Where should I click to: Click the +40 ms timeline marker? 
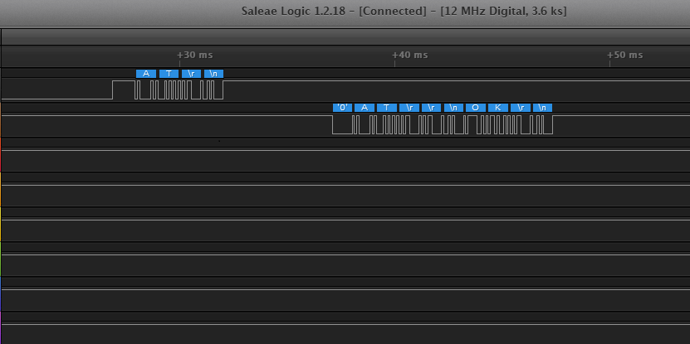(x=409, y=55)
